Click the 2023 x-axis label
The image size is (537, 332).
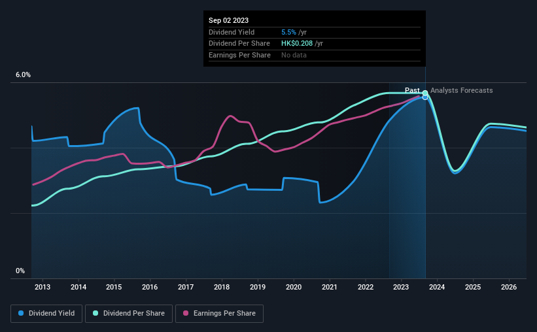click(401, 287)
